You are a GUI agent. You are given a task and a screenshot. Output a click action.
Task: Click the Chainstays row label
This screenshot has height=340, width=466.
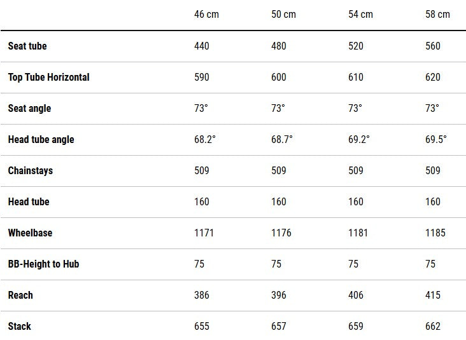30,170
